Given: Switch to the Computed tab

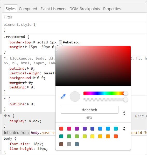Looking at the screenshot, I should click(28, 9).
